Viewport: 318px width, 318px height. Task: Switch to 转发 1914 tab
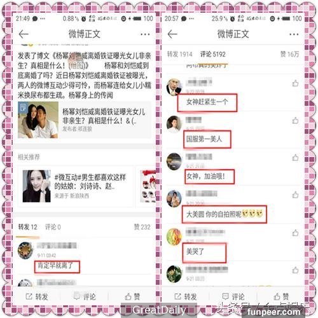(x=179, y=54)
